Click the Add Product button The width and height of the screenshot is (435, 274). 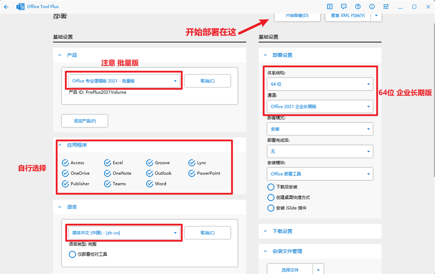point(85,121)
